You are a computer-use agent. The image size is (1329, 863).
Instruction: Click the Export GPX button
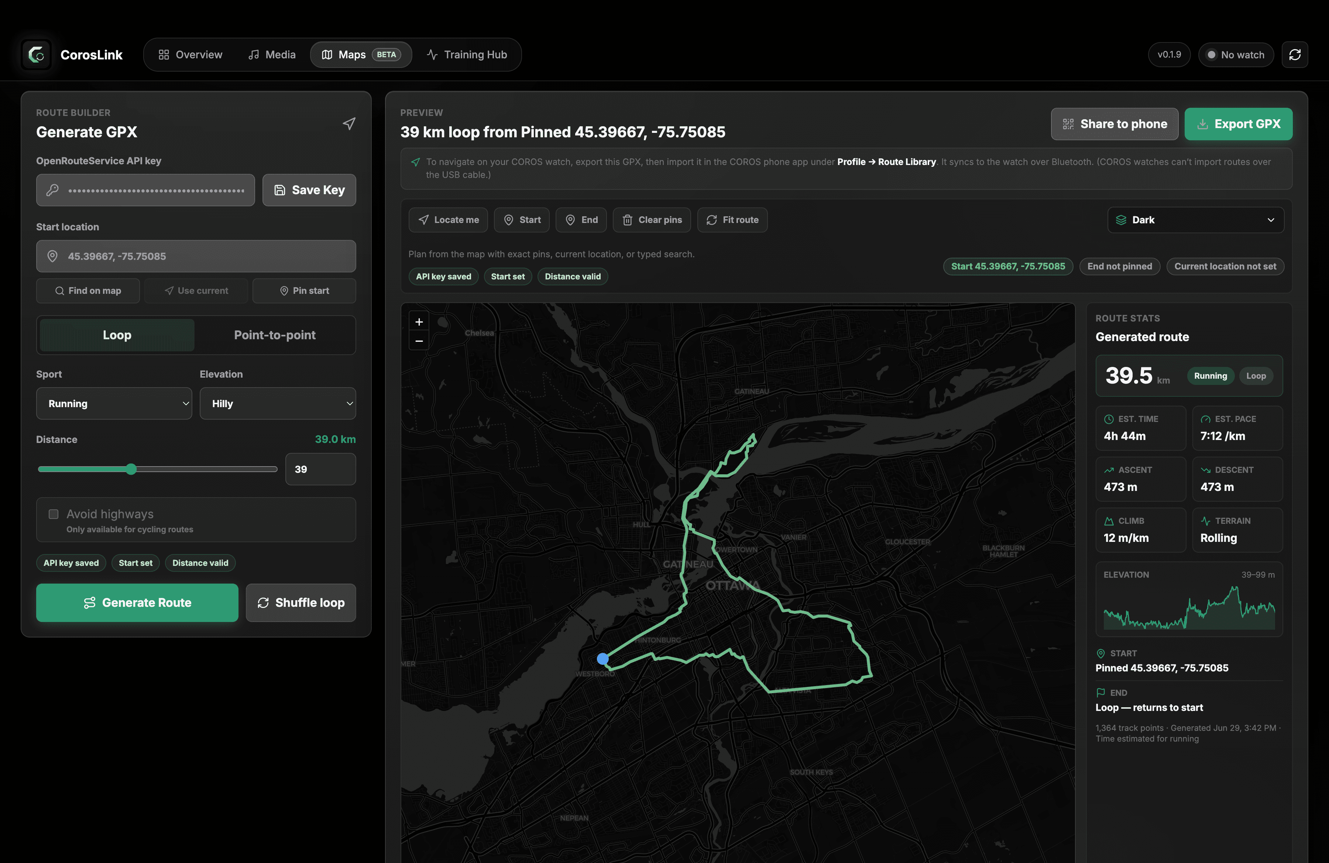click(1239, 124)
